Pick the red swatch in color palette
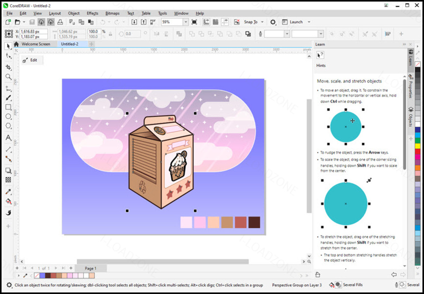 pos(418,151)
